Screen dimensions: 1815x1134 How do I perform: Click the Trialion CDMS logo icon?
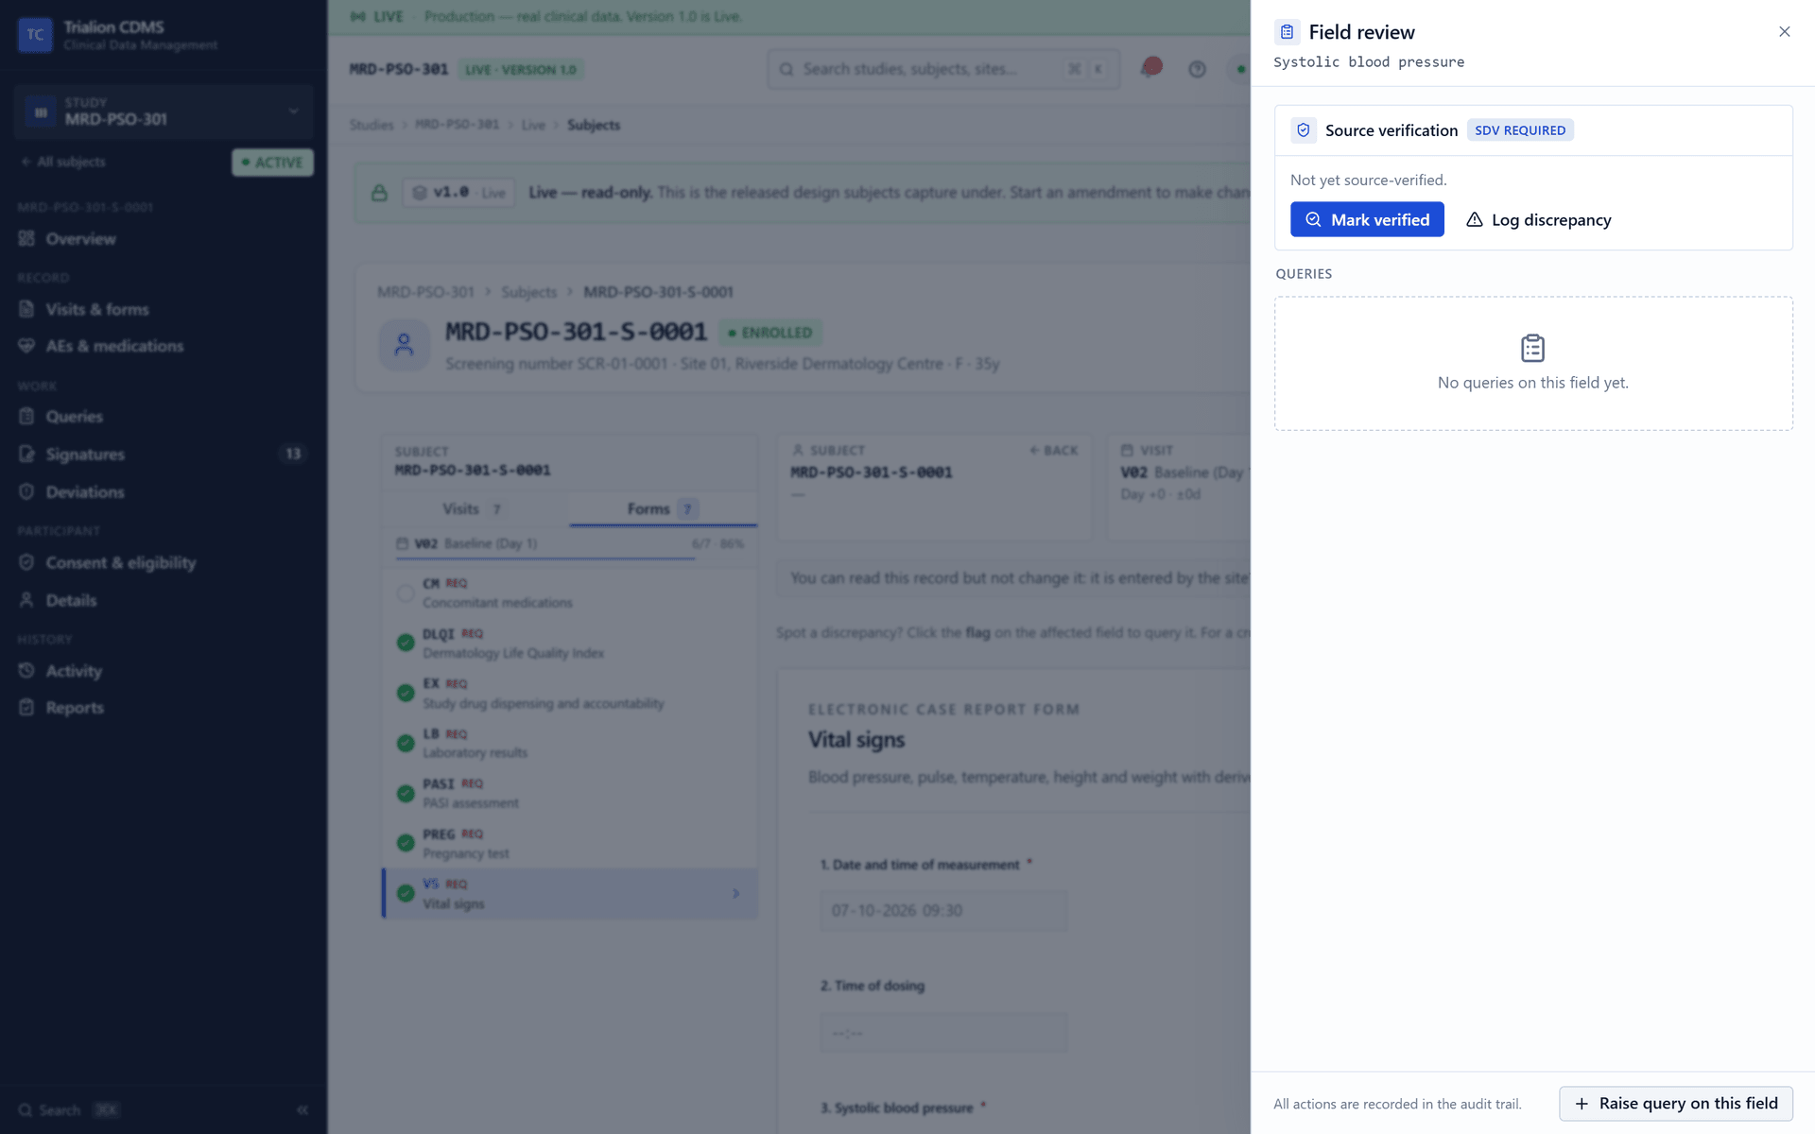[35, 35]
